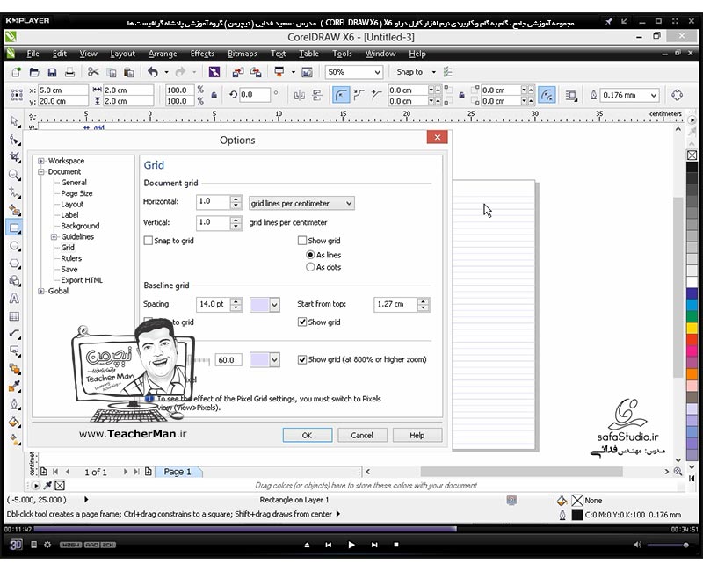Collapse the Document tree node
703x571 pixels.
[41, 171]
